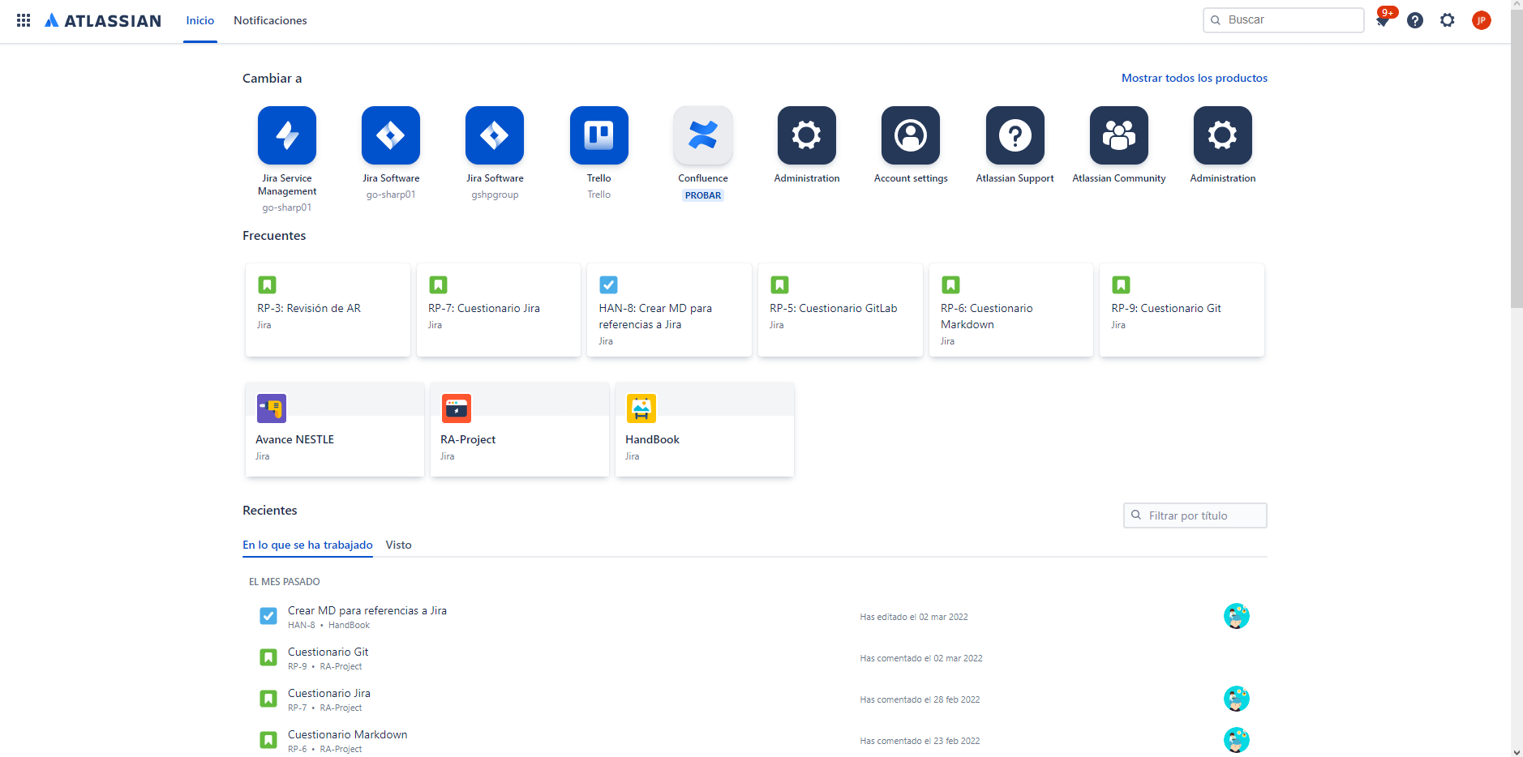
Task: Switch to the Visto tab
Action: [x=398, y=545]
